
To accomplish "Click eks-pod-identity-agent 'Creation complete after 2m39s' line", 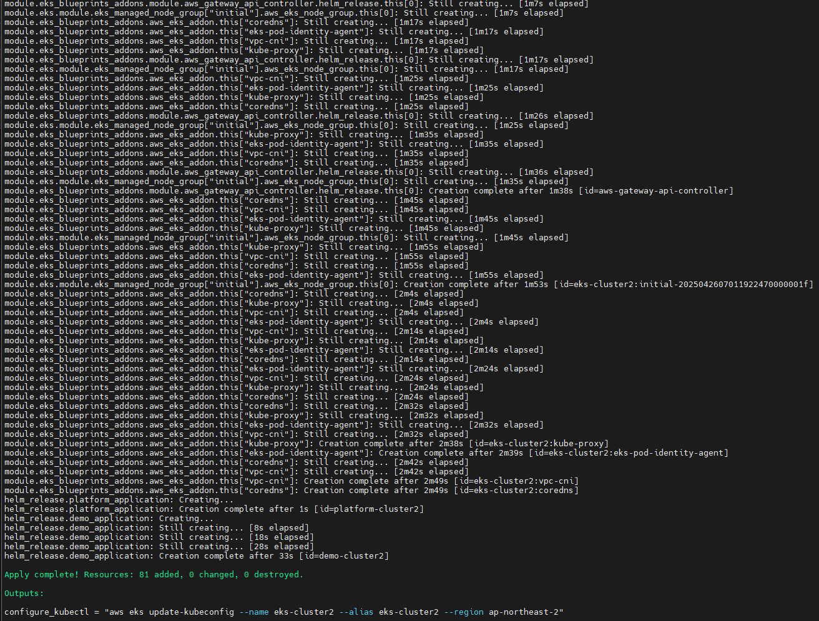I will click(366, 452).
